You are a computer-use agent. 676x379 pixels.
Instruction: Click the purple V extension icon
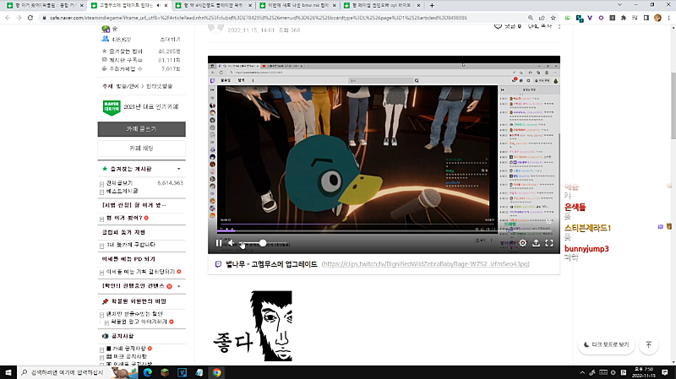[590, 18]
